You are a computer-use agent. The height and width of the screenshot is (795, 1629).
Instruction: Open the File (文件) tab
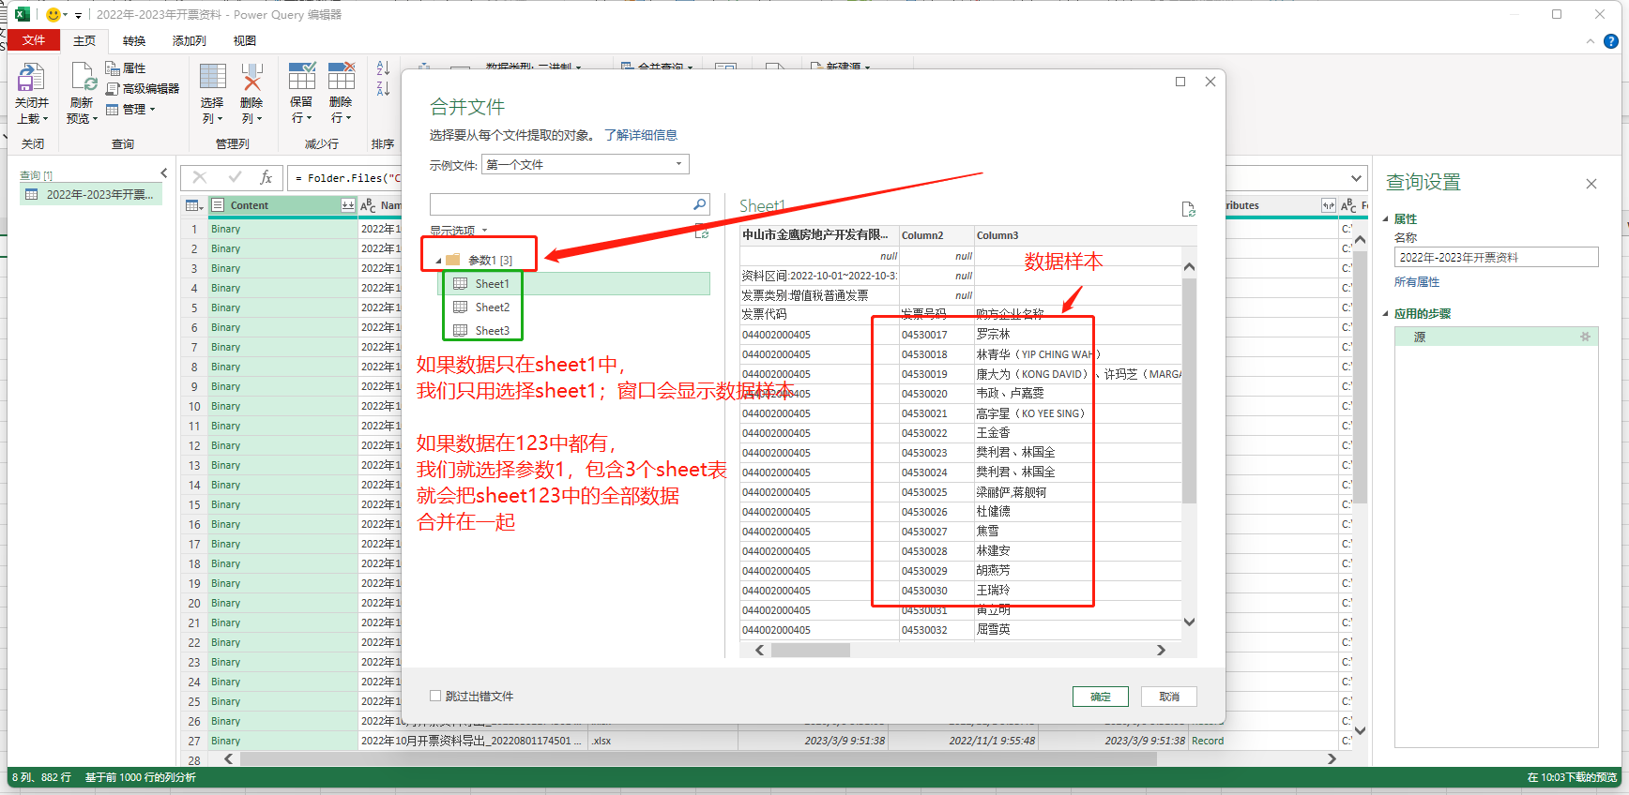pyautogui.click(x=34, y=40)
